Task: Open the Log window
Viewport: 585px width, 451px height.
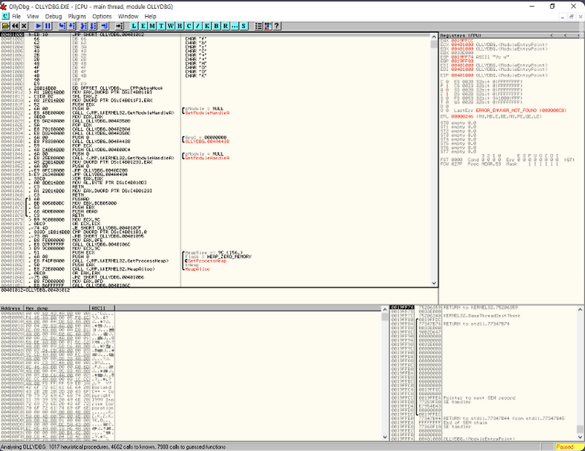Action: [133, 26]
